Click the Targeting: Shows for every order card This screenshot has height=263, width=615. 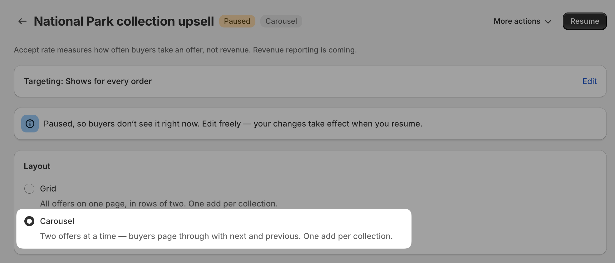[x=310, y=81]
